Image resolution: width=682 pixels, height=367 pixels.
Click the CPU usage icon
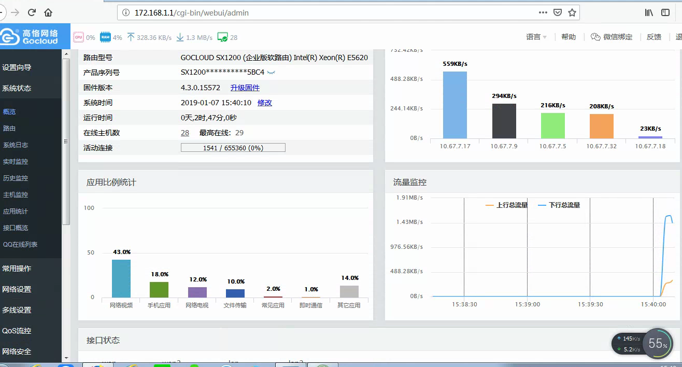79,37
